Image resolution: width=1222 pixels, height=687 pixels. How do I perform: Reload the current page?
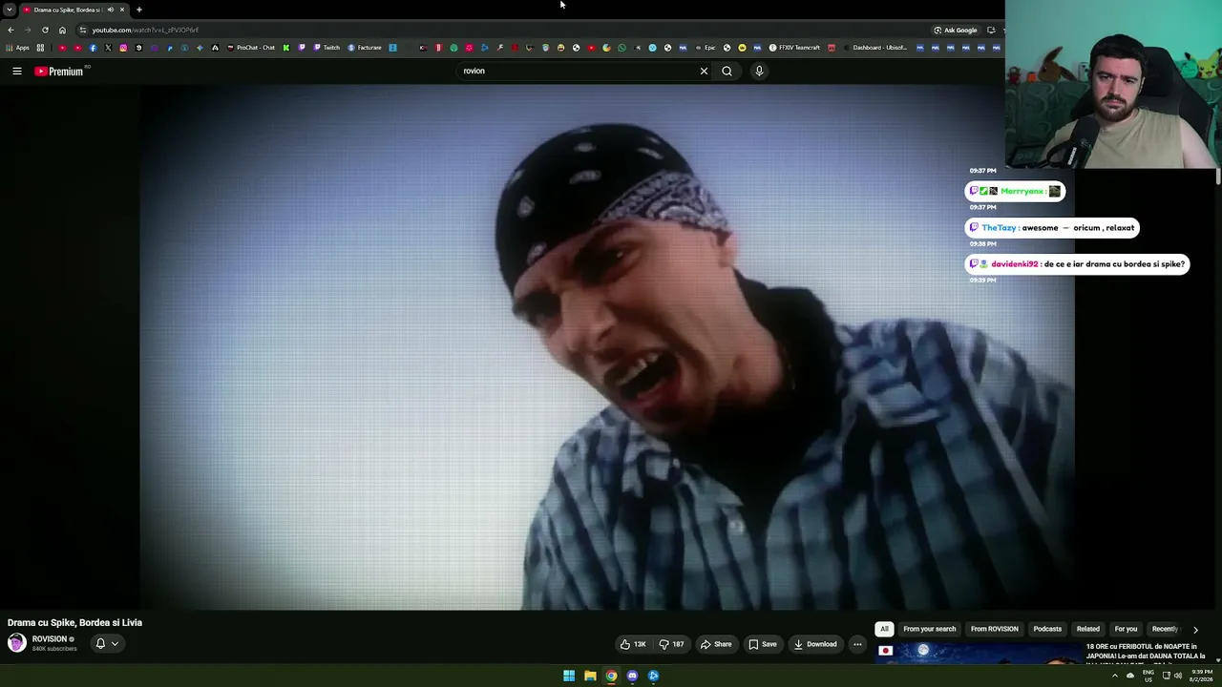coord(45,30)
